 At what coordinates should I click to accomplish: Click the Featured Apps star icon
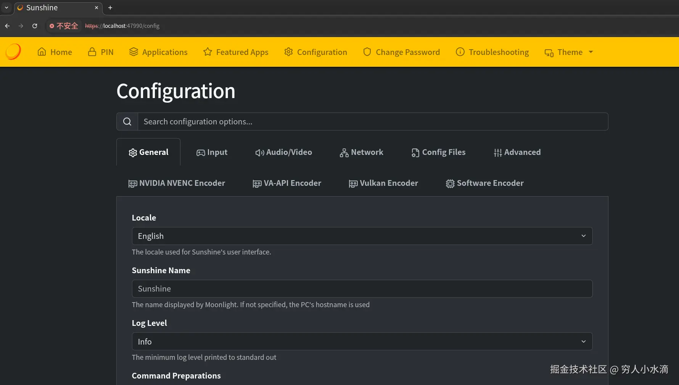(x=208, y=52)
